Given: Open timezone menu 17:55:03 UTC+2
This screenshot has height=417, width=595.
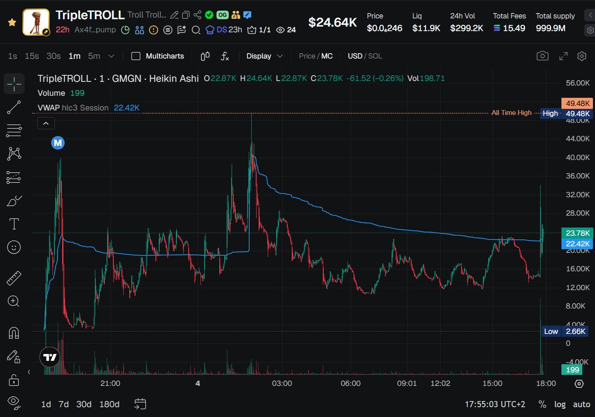Looking at the screenshot, I should pos(495,404).
